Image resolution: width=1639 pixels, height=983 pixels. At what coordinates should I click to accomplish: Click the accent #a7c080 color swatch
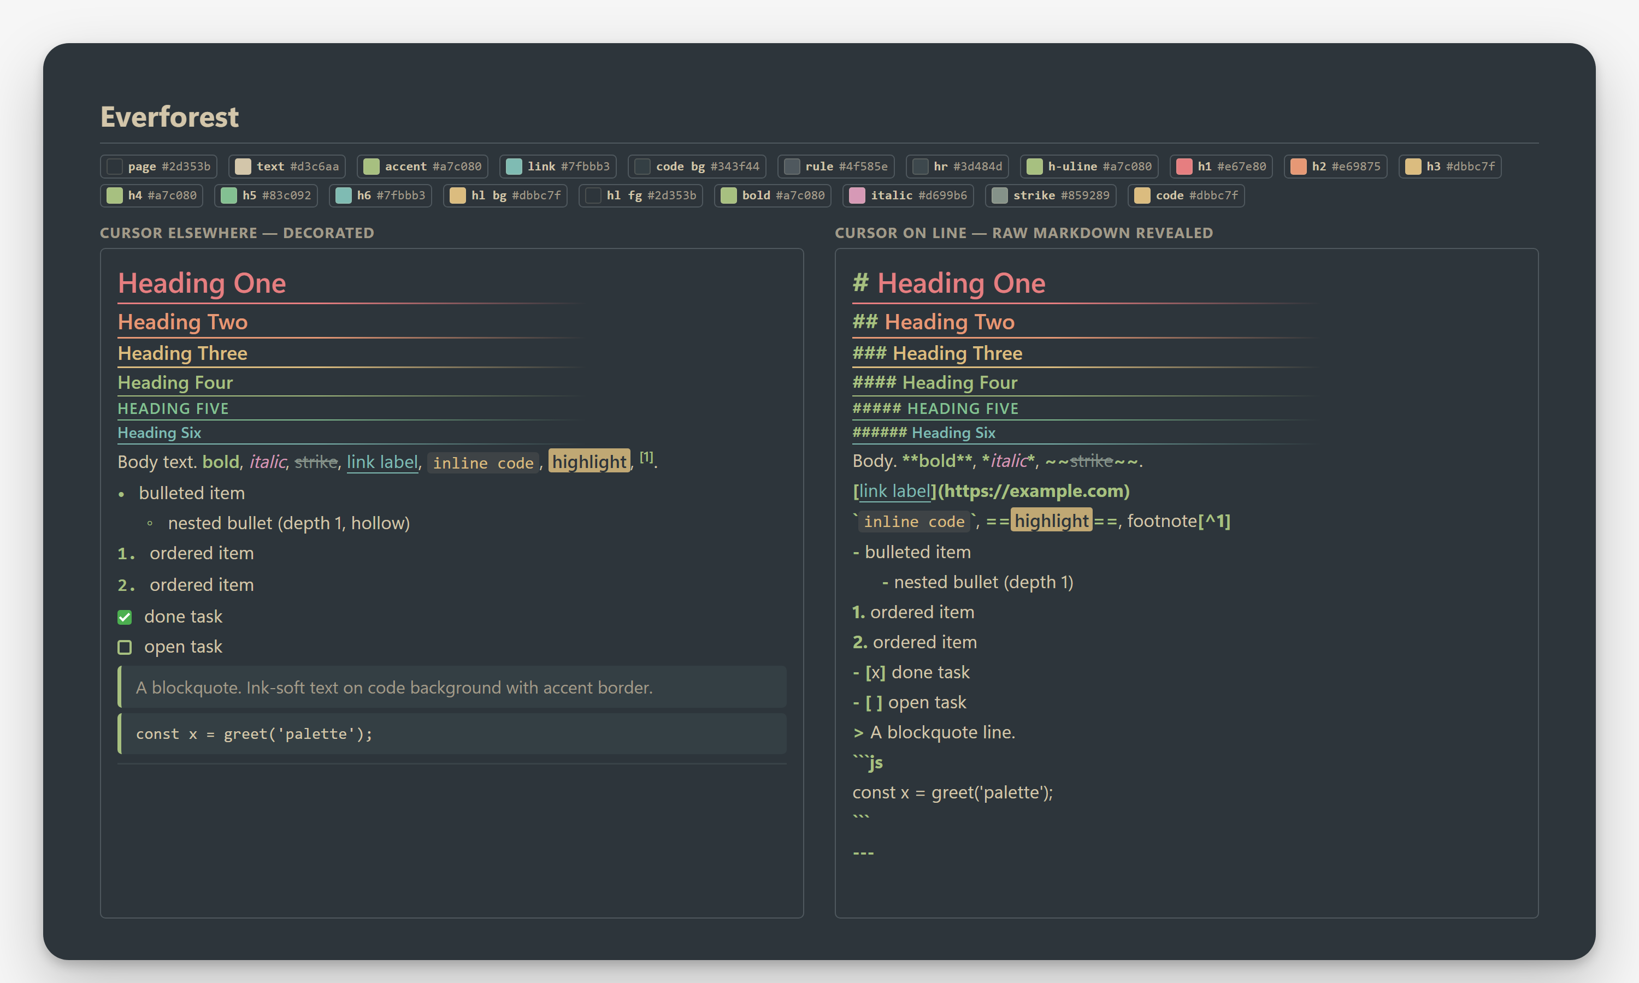click(x=423, y=166)
